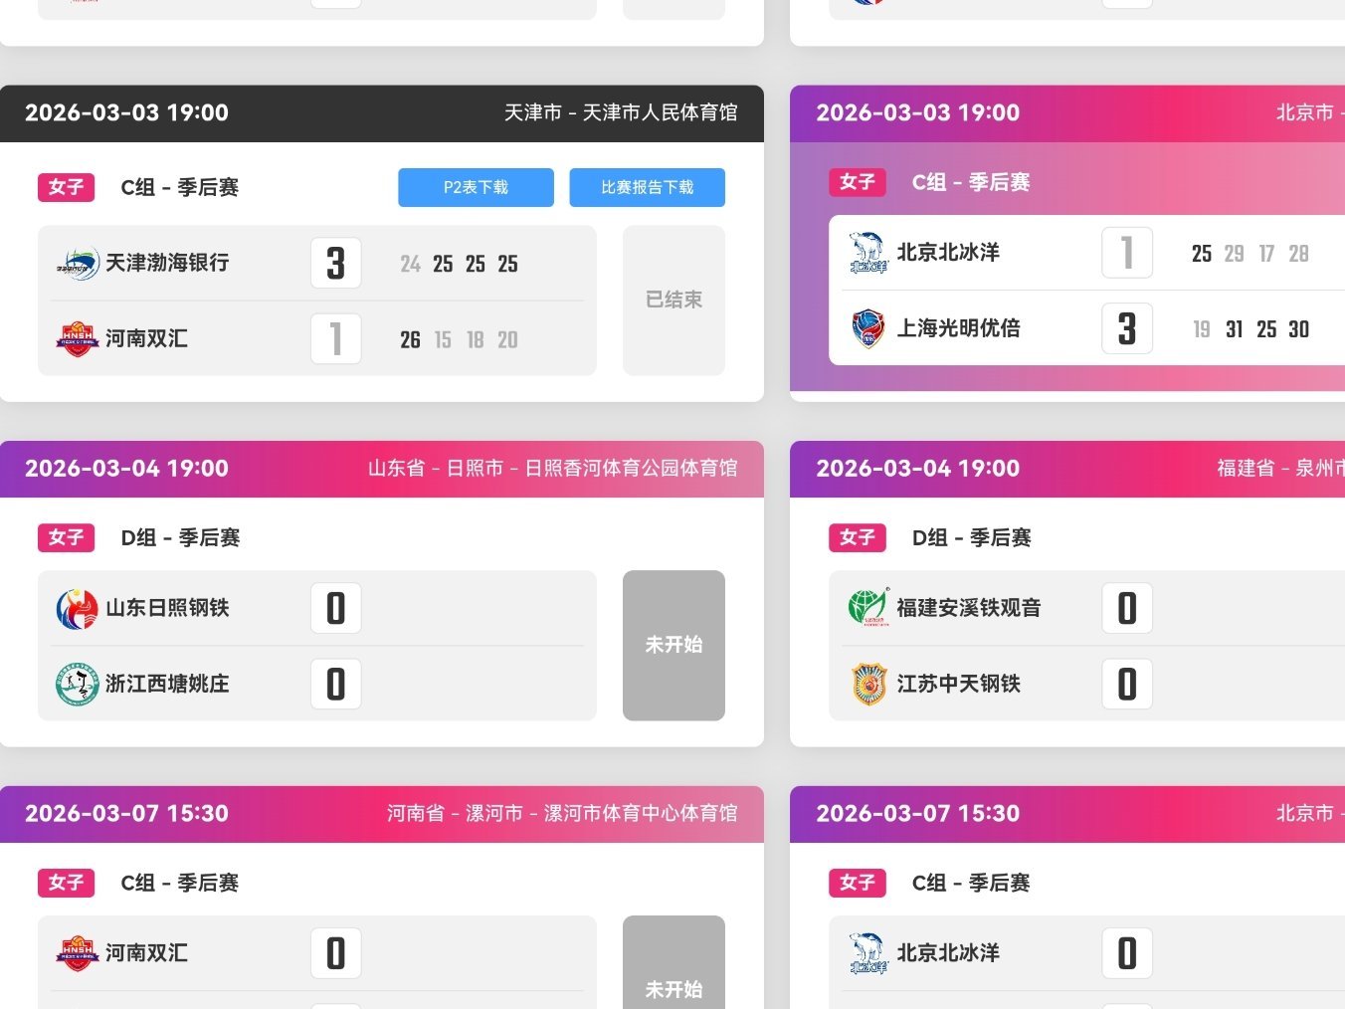Screen dimensions: 1345x1009
Task: Open the 2026-03-03 天津 match header
Action: (378, 113)
